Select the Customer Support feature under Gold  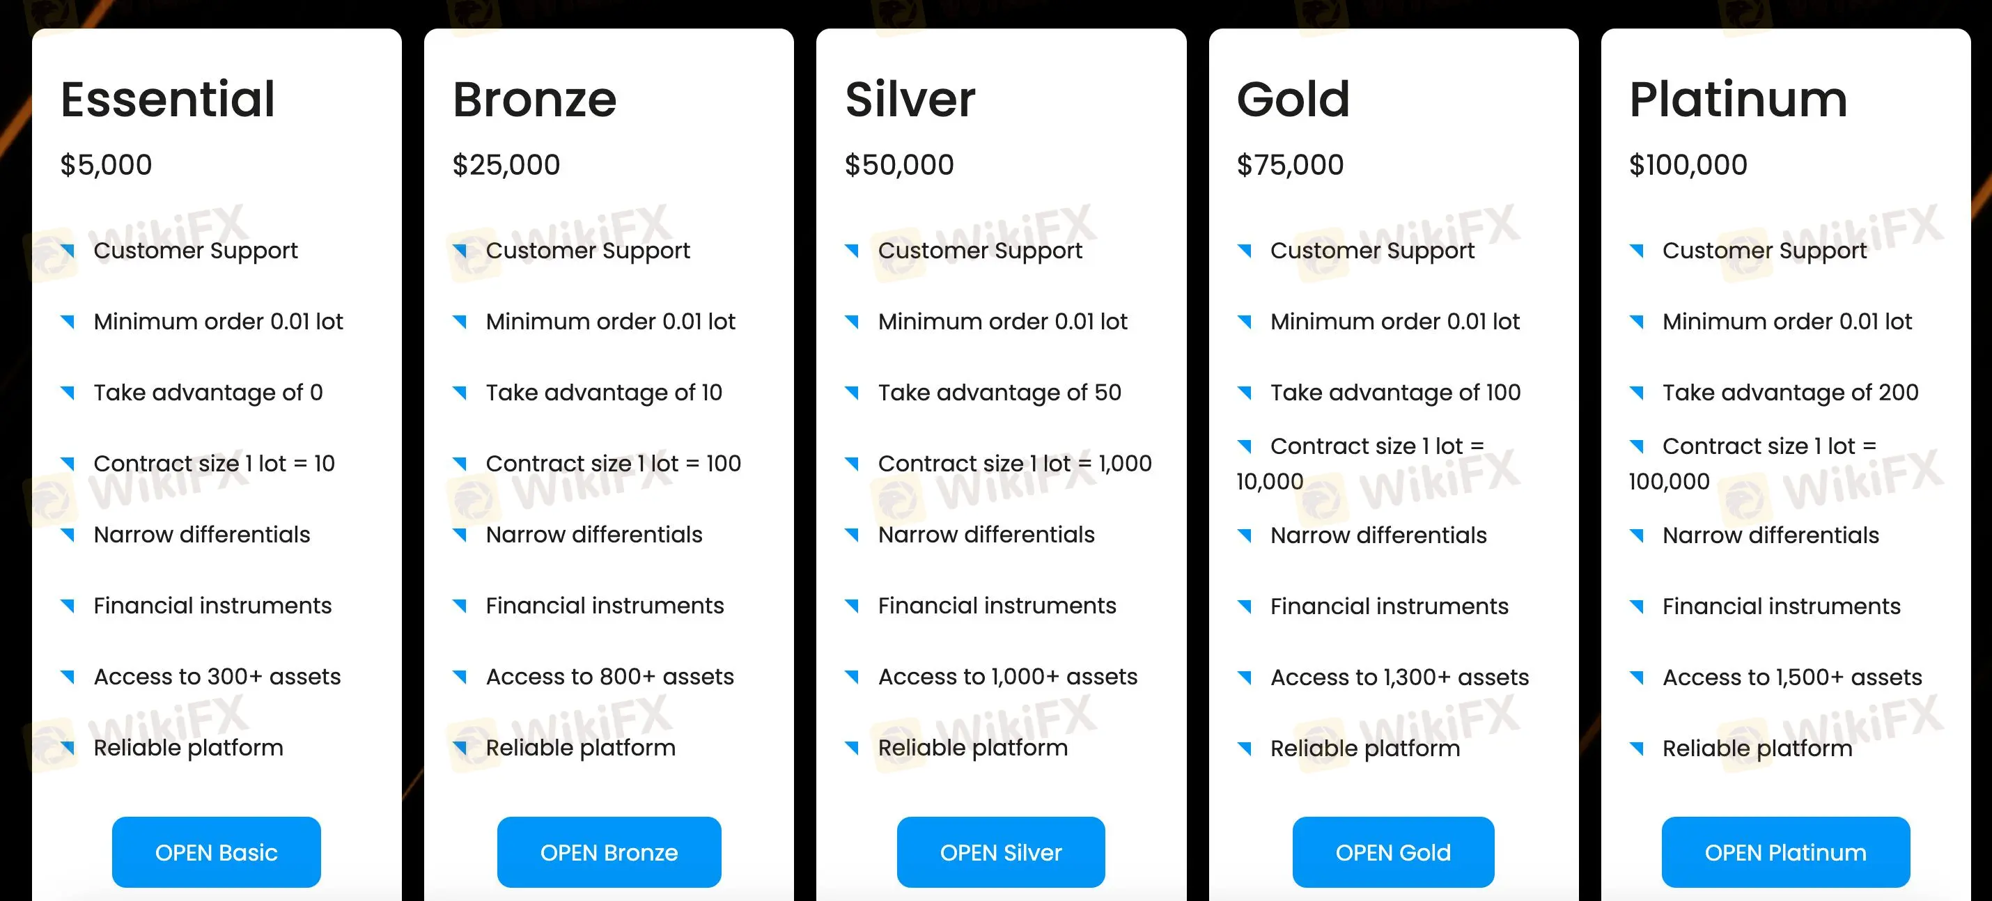coord(1373,249)
